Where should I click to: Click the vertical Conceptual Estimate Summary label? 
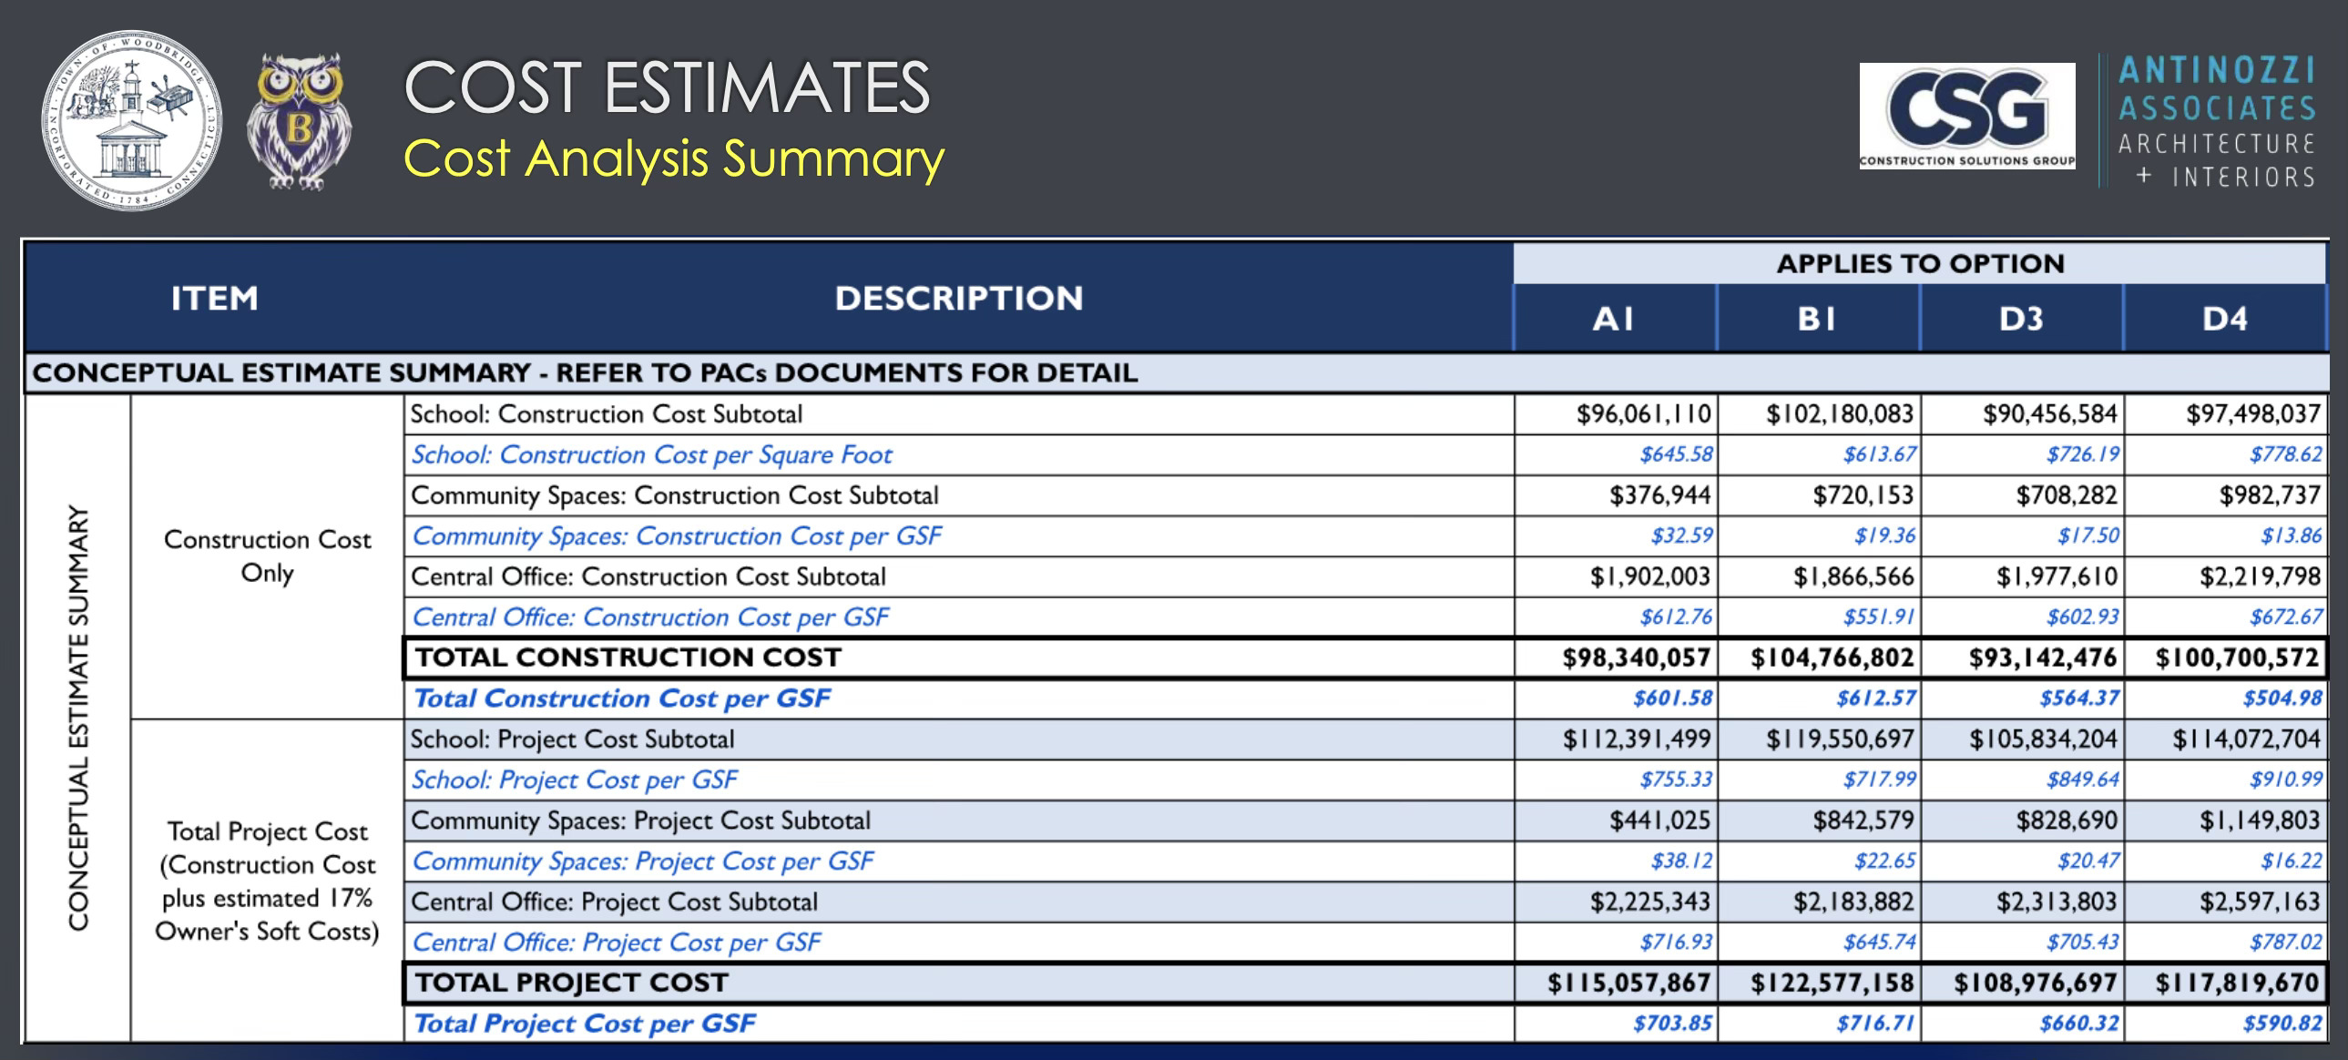pos(78,719)
